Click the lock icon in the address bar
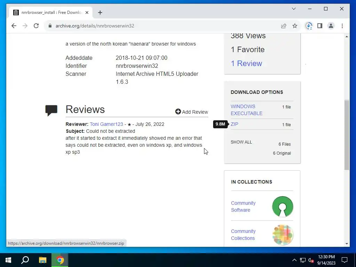The height and width of the screenshot is (267, 356). 50,26
